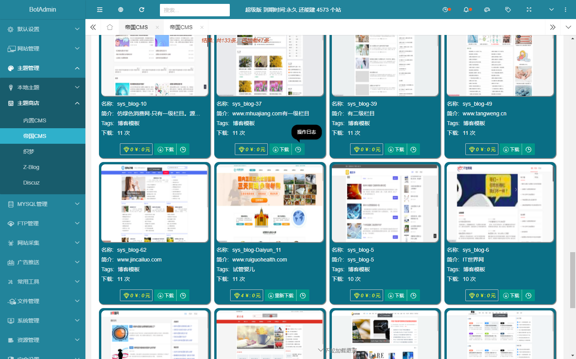576x359 pixels.
Task: Expand 文件管理 menu
Action: point(43,301)
